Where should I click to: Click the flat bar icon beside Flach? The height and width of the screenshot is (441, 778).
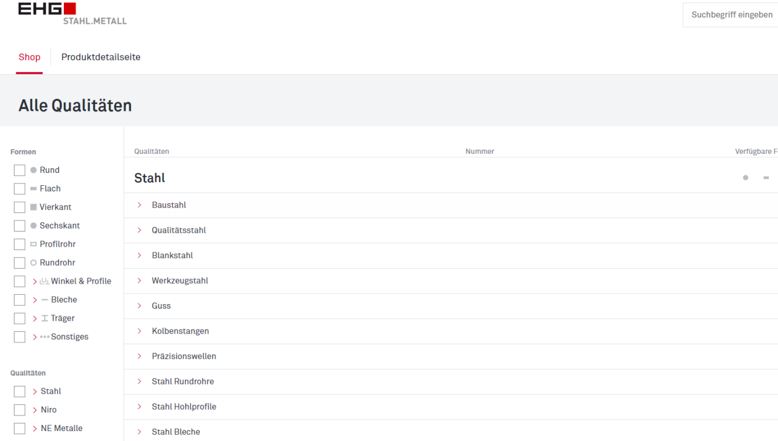coord(33,189)
